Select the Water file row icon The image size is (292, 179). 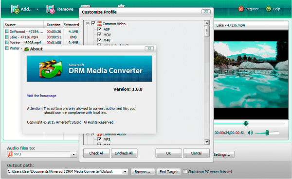tap(7, 48)
